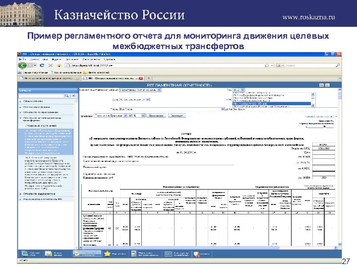Image resolution: width=357 pixels, height=268 pixels.
Task: Open the chapters dropdown arrow
Action: pos(223,109)
